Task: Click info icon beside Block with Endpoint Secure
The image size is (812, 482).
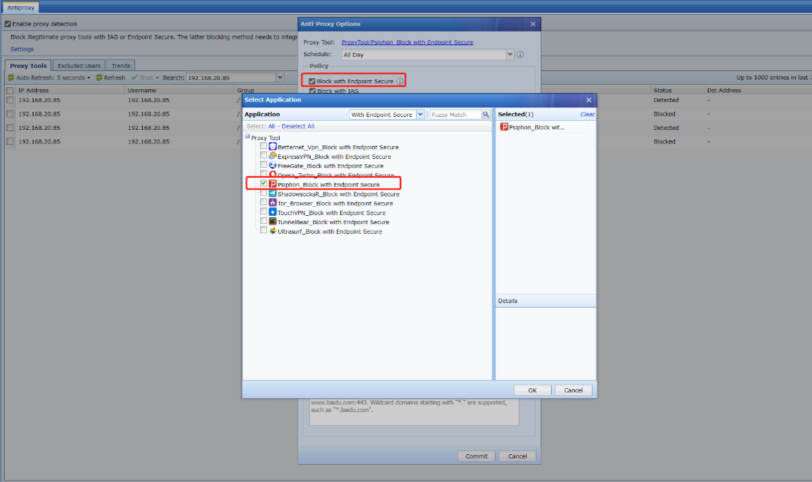Action: click(x=400, y=81)
